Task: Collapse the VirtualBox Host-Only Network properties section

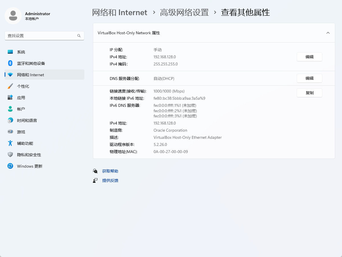Action: (x=328, y=33)
